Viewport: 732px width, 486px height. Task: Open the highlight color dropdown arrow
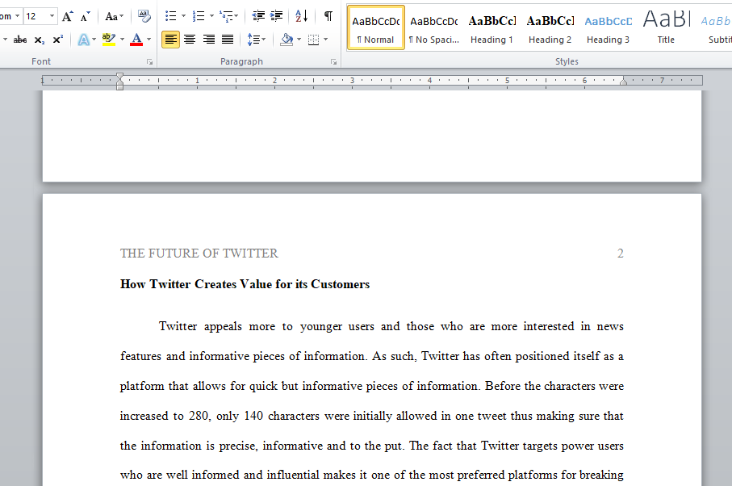click(x=123, y=40)
